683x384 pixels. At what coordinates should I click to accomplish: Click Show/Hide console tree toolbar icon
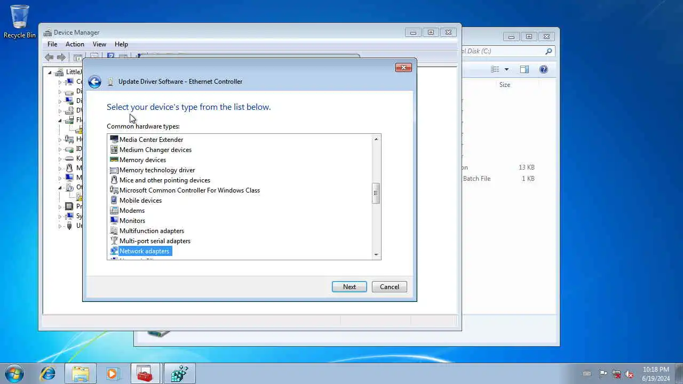(x=78, y=57)
